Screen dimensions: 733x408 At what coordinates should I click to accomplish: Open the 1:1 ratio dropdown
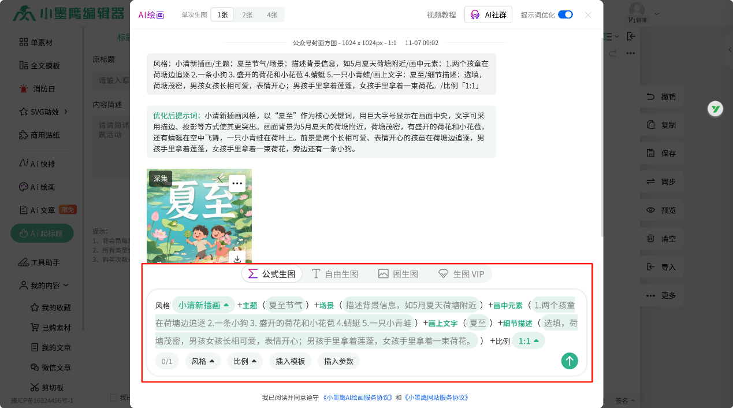point(528,341)
